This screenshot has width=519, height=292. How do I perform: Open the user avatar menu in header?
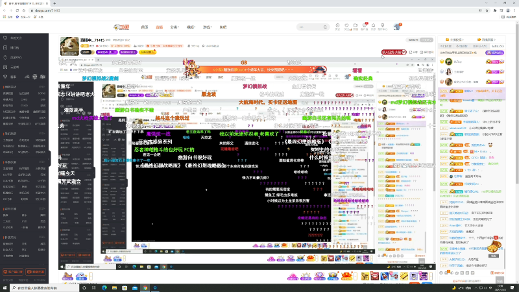[x=397, y=27]
